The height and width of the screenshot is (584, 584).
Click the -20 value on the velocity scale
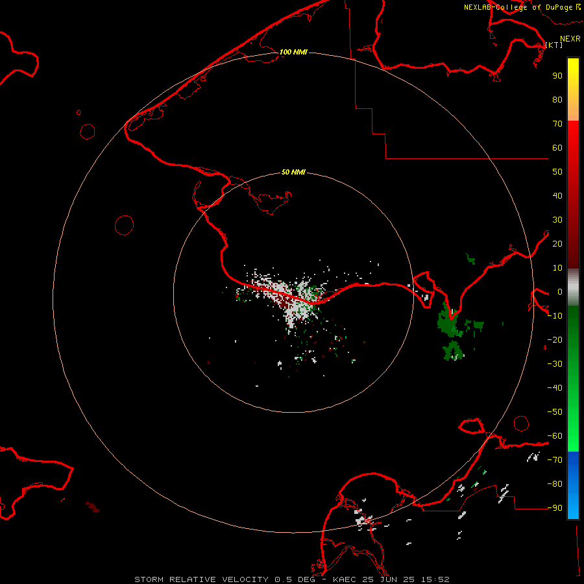555,340
